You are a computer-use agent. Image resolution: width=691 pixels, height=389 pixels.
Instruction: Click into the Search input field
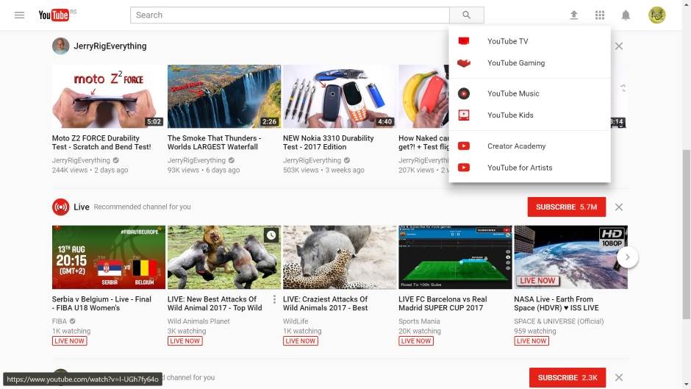point(290,15)
